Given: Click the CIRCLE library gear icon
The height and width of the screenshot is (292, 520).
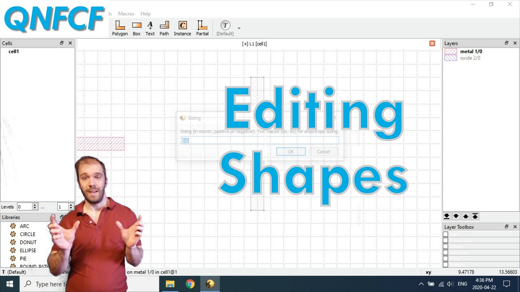Looking at the screenshot, I should (x=13, y=234).
